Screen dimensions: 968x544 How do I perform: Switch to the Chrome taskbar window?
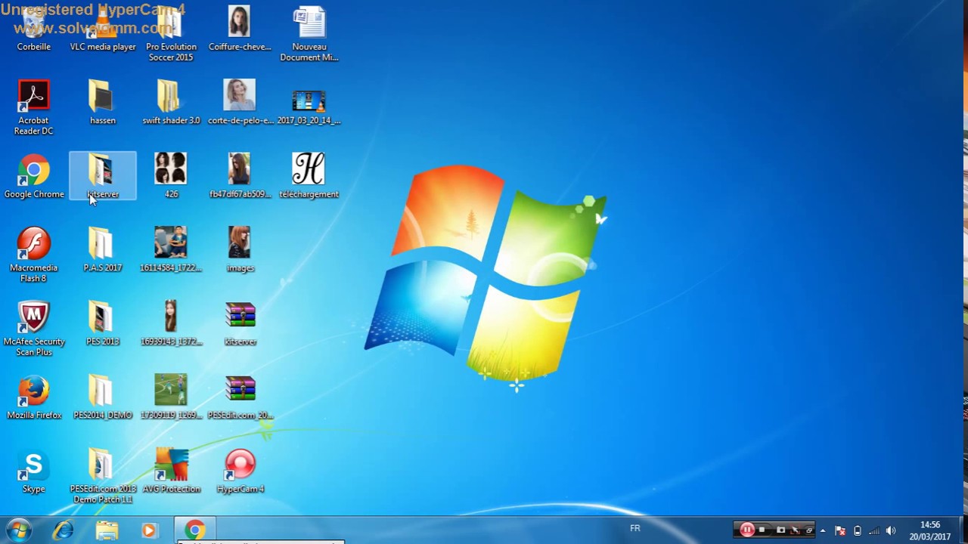click(195, 530)
